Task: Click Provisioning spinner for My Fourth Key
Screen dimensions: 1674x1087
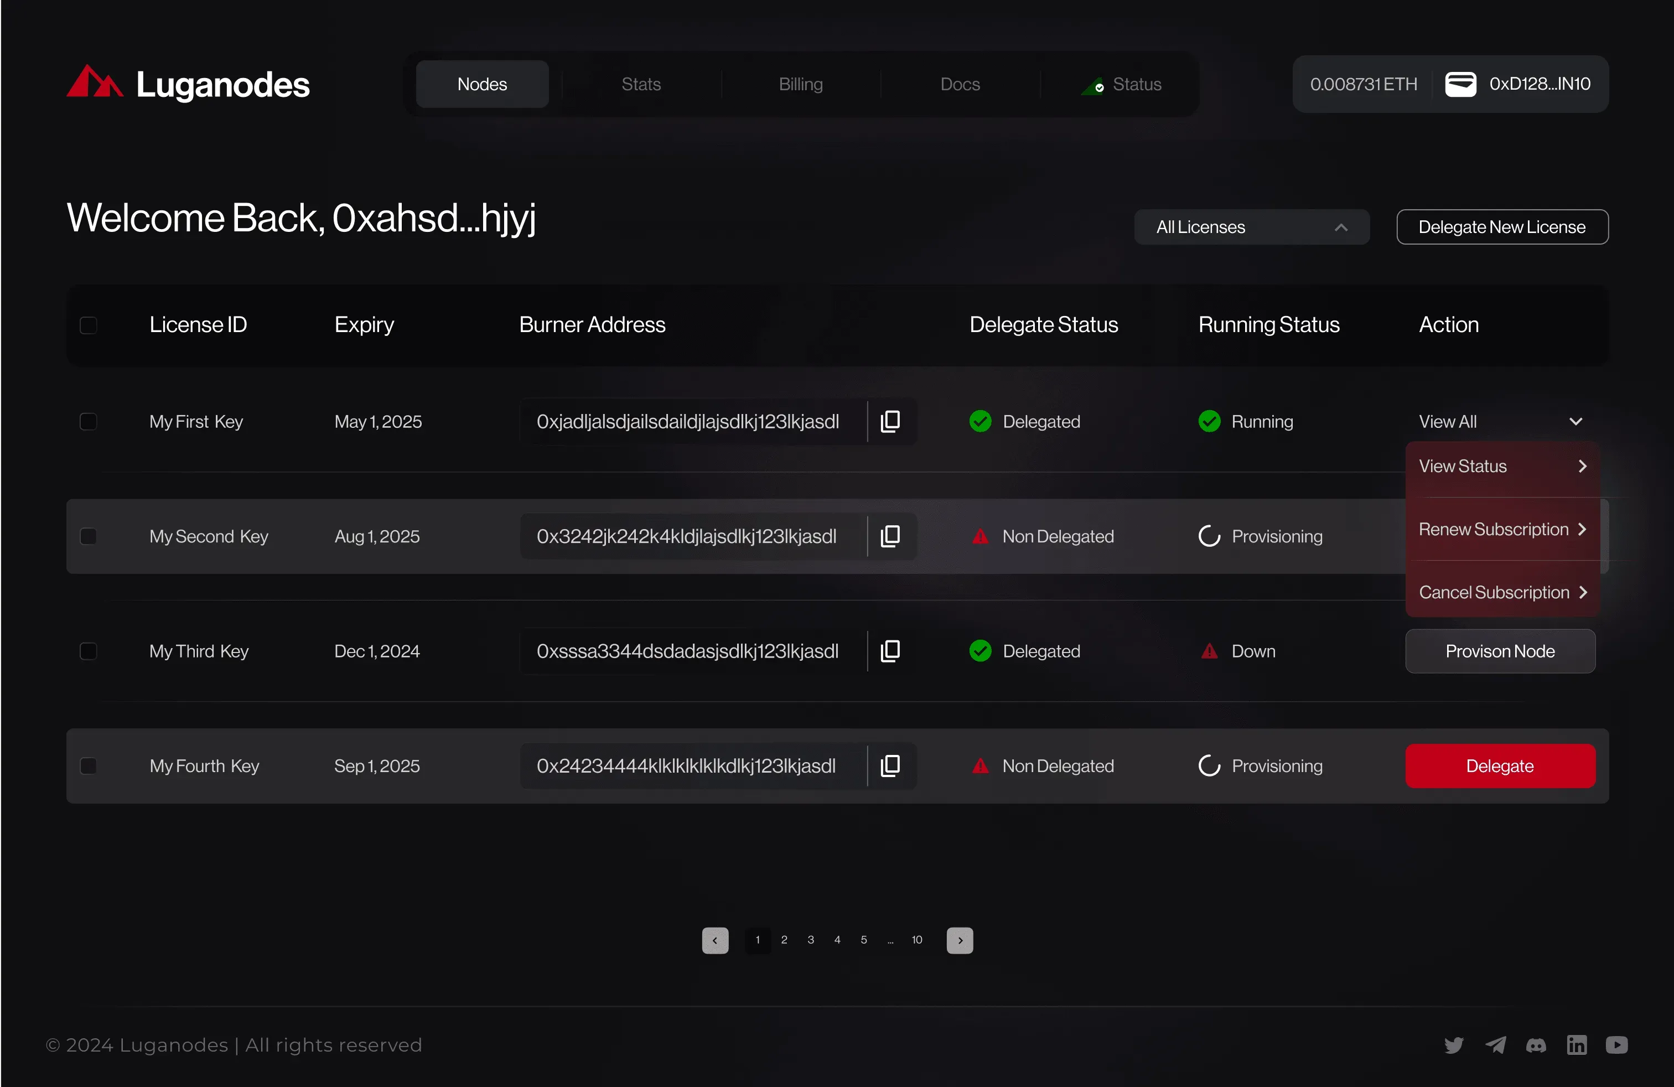Action: [1209, 765]
